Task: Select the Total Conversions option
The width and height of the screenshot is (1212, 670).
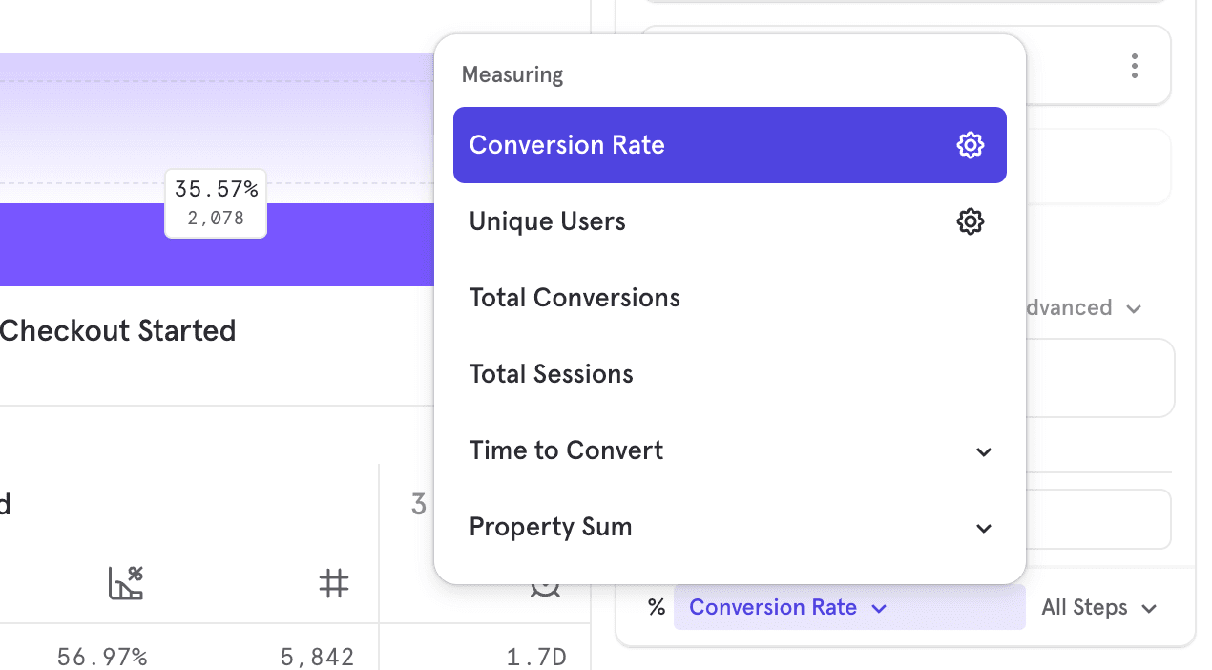Action: tap(575, 298)
